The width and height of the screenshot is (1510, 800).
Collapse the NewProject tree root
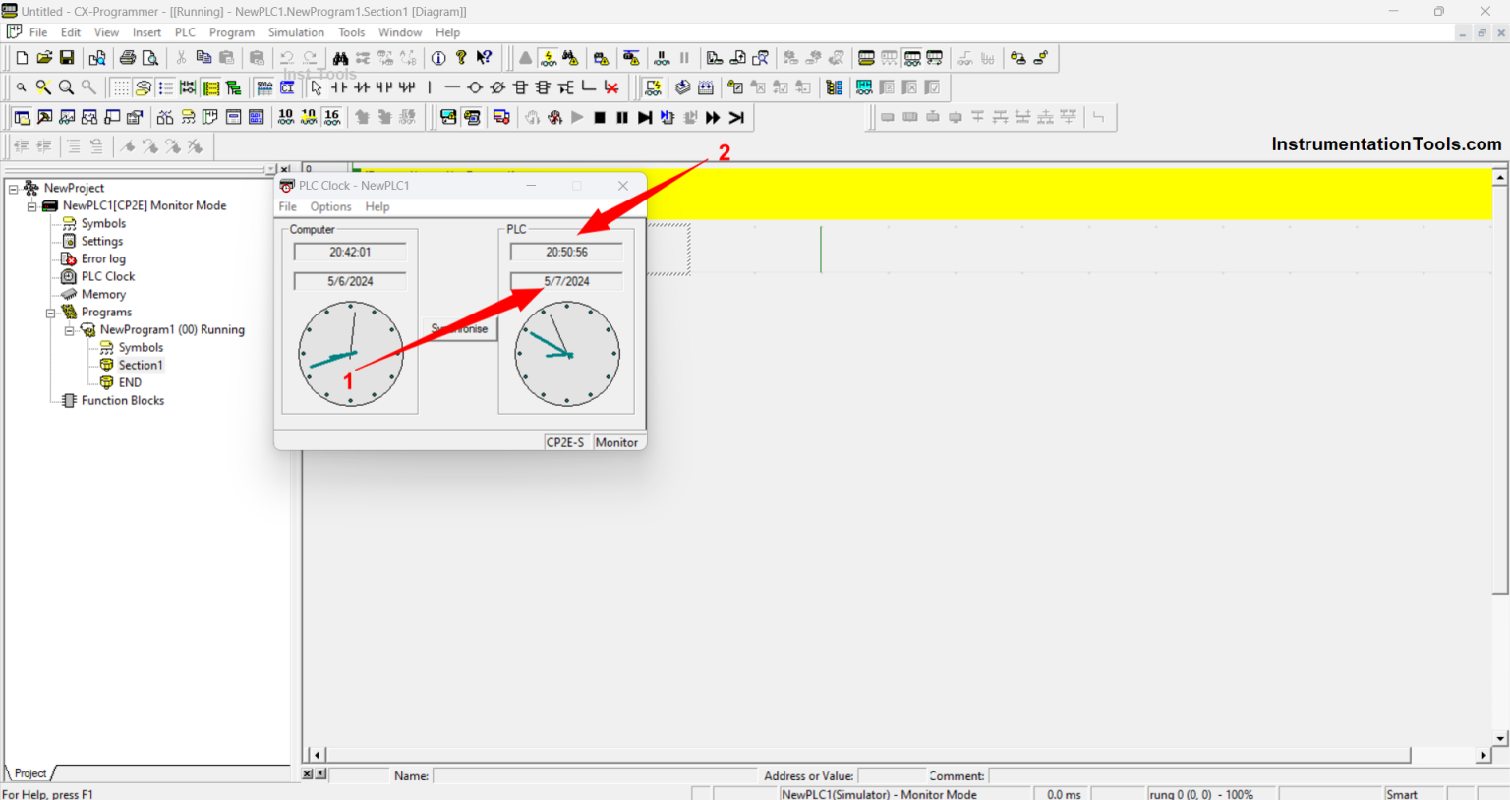14,188
